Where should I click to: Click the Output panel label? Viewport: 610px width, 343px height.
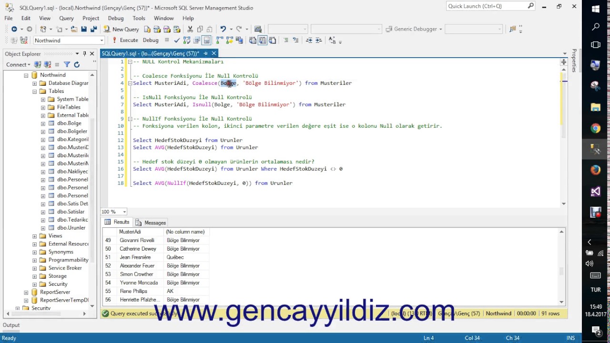pos(11,325)
